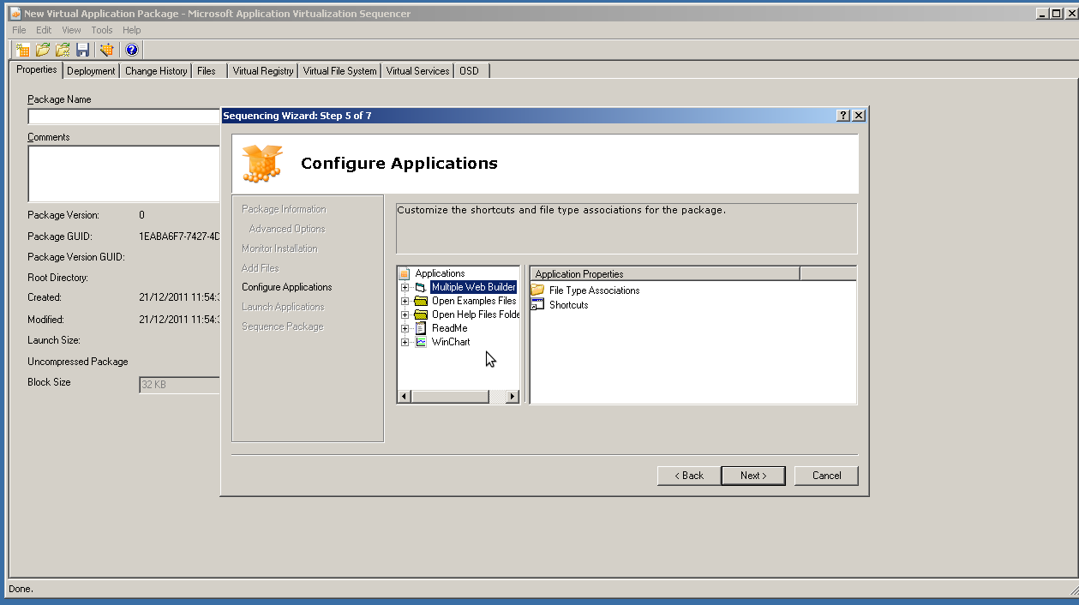Image resolution: width=1079 pixels, height=605 pixels.
Task: Expand the Open Examples Files tree node
Action: [x=405, y=302]
